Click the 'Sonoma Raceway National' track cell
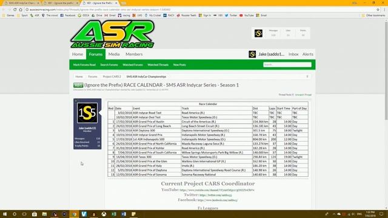Image resolution: width=388 pixels, height=218 pixels. coord(216,174)
